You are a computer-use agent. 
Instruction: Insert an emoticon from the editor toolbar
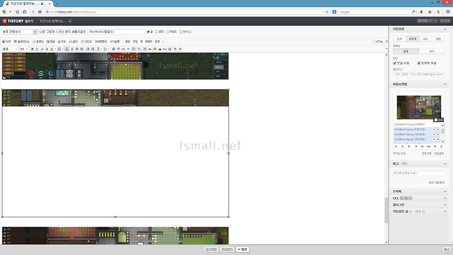[118, 49]
